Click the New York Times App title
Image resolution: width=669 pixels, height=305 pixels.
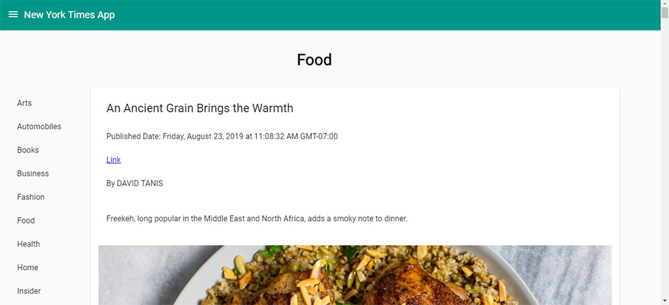coord(69,15)
